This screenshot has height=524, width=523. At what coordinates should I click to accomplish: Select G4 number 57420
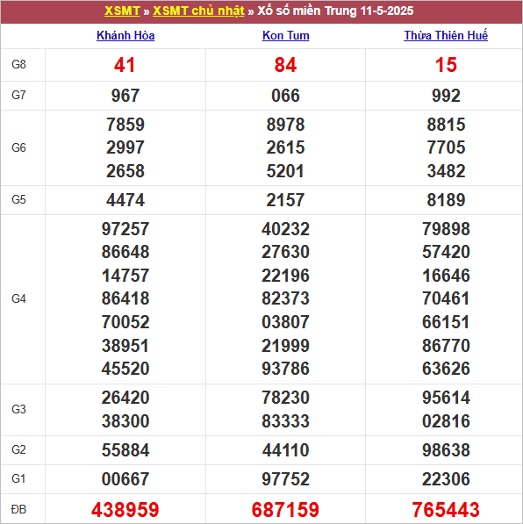(446, 252)
